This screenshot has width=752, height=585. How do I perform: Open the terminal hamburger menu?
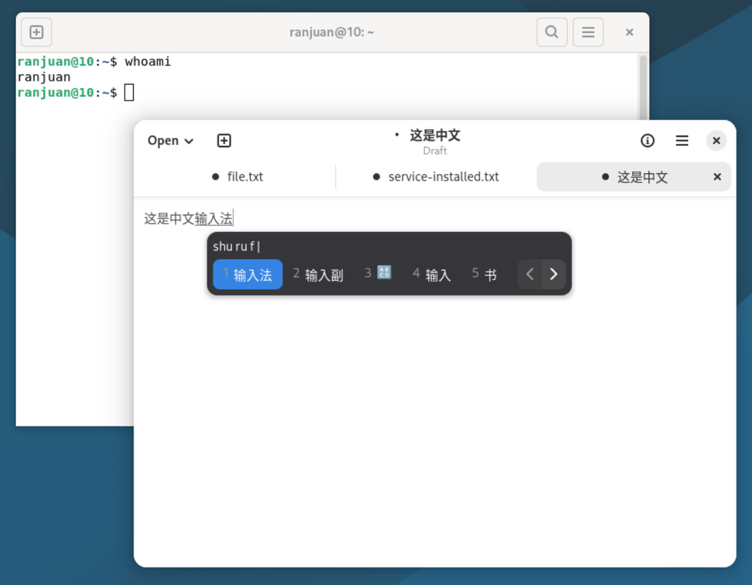point(588,32)
